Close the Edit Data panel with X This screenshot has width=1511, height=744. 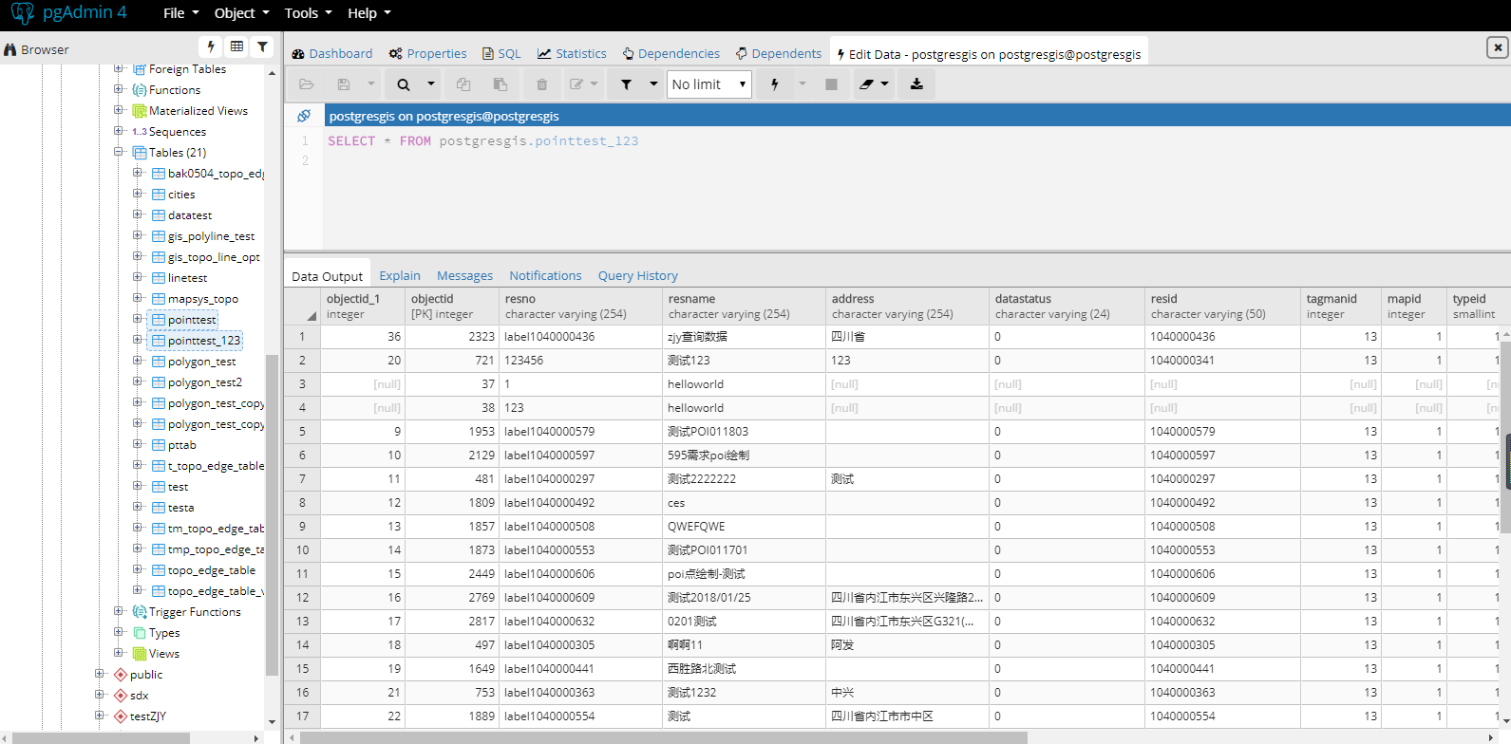[x=1497, y=46]
